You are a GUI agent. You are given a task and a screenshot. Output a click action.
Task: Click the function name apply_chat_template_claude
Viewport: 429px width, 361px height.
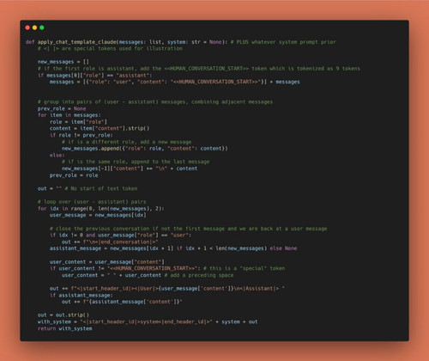(x=77, y=42)
